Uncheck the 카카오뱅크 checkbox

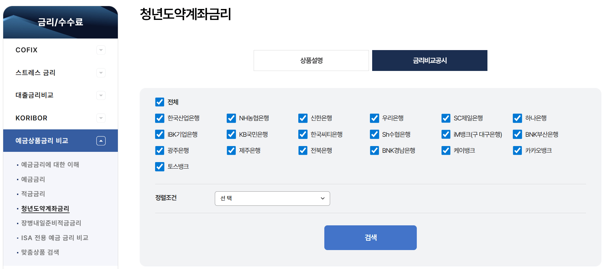point(517,150)
